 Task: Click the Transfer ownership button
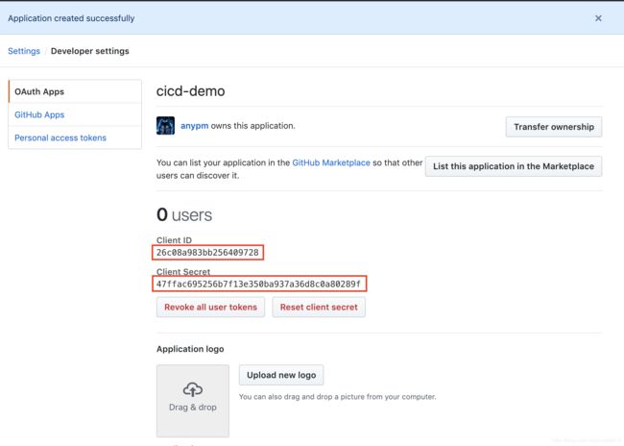tap(554, 127)
